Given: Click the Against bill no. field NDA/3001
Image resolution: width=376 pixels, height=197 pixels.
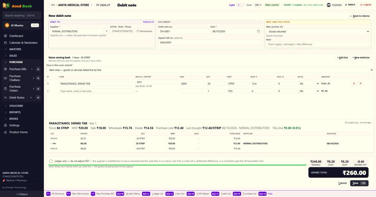Looking at the screenshot, I should 210,43.
